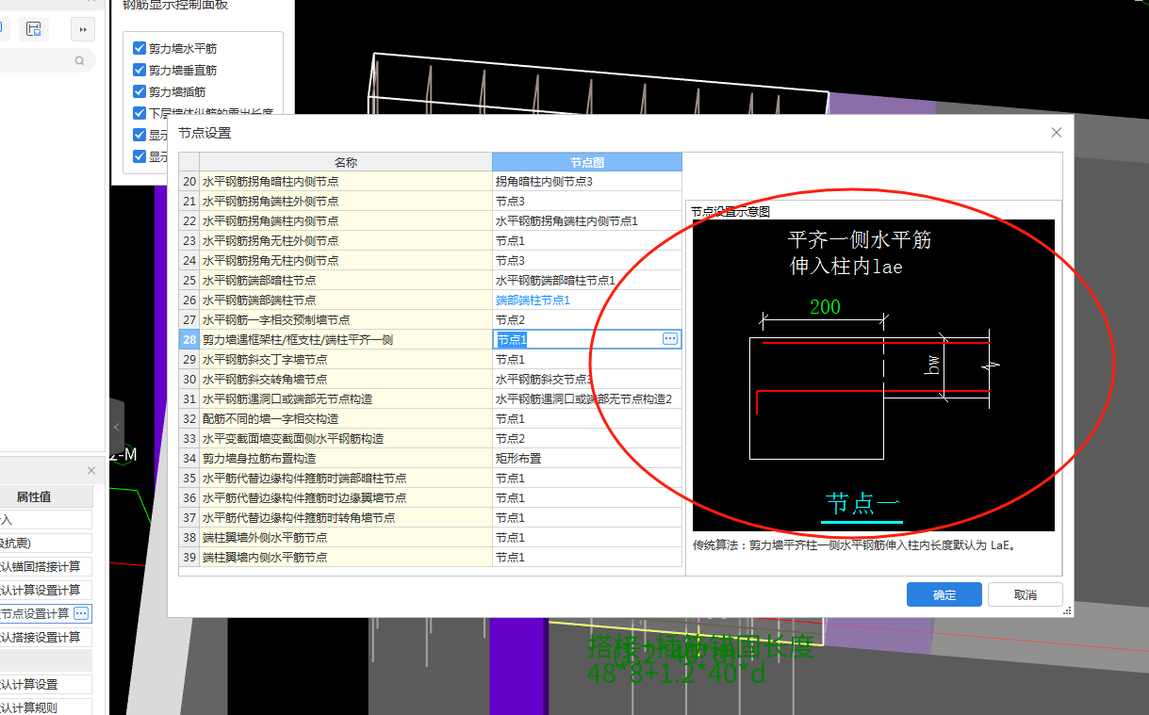Click the blue 端部端柱节点1 value

pos(533,300)
